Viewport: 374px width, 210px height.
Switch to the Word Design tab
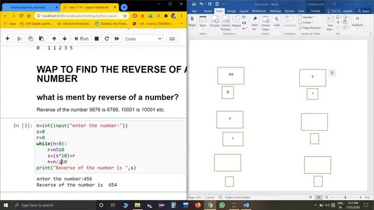[231, 11]
